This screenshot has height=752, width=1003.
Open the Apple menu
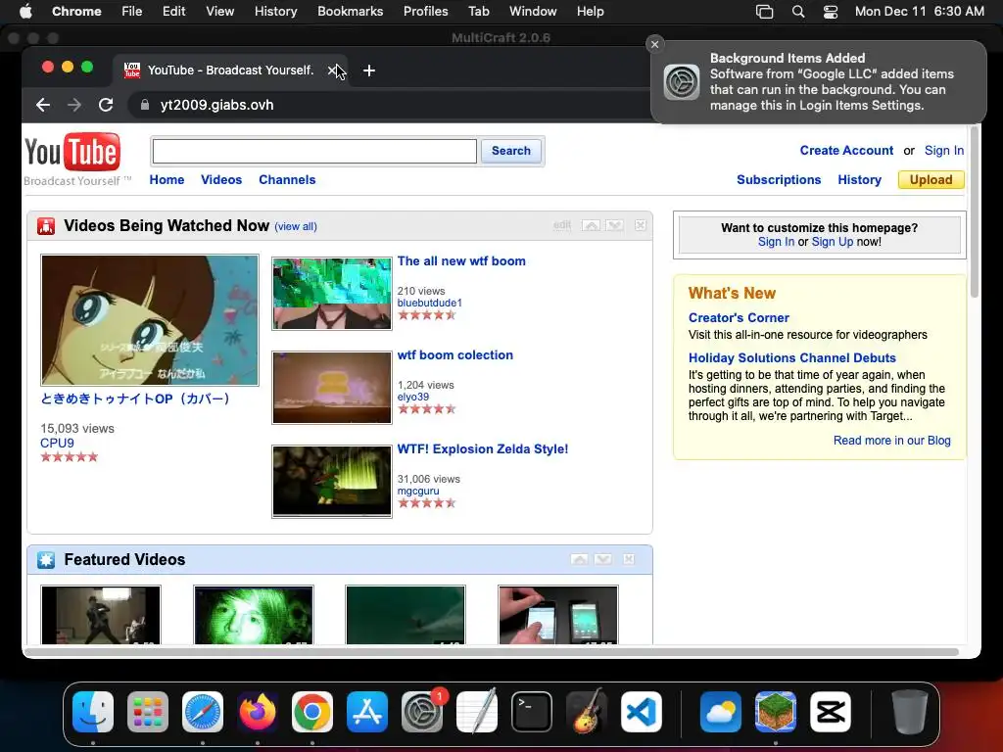point(25,12)
